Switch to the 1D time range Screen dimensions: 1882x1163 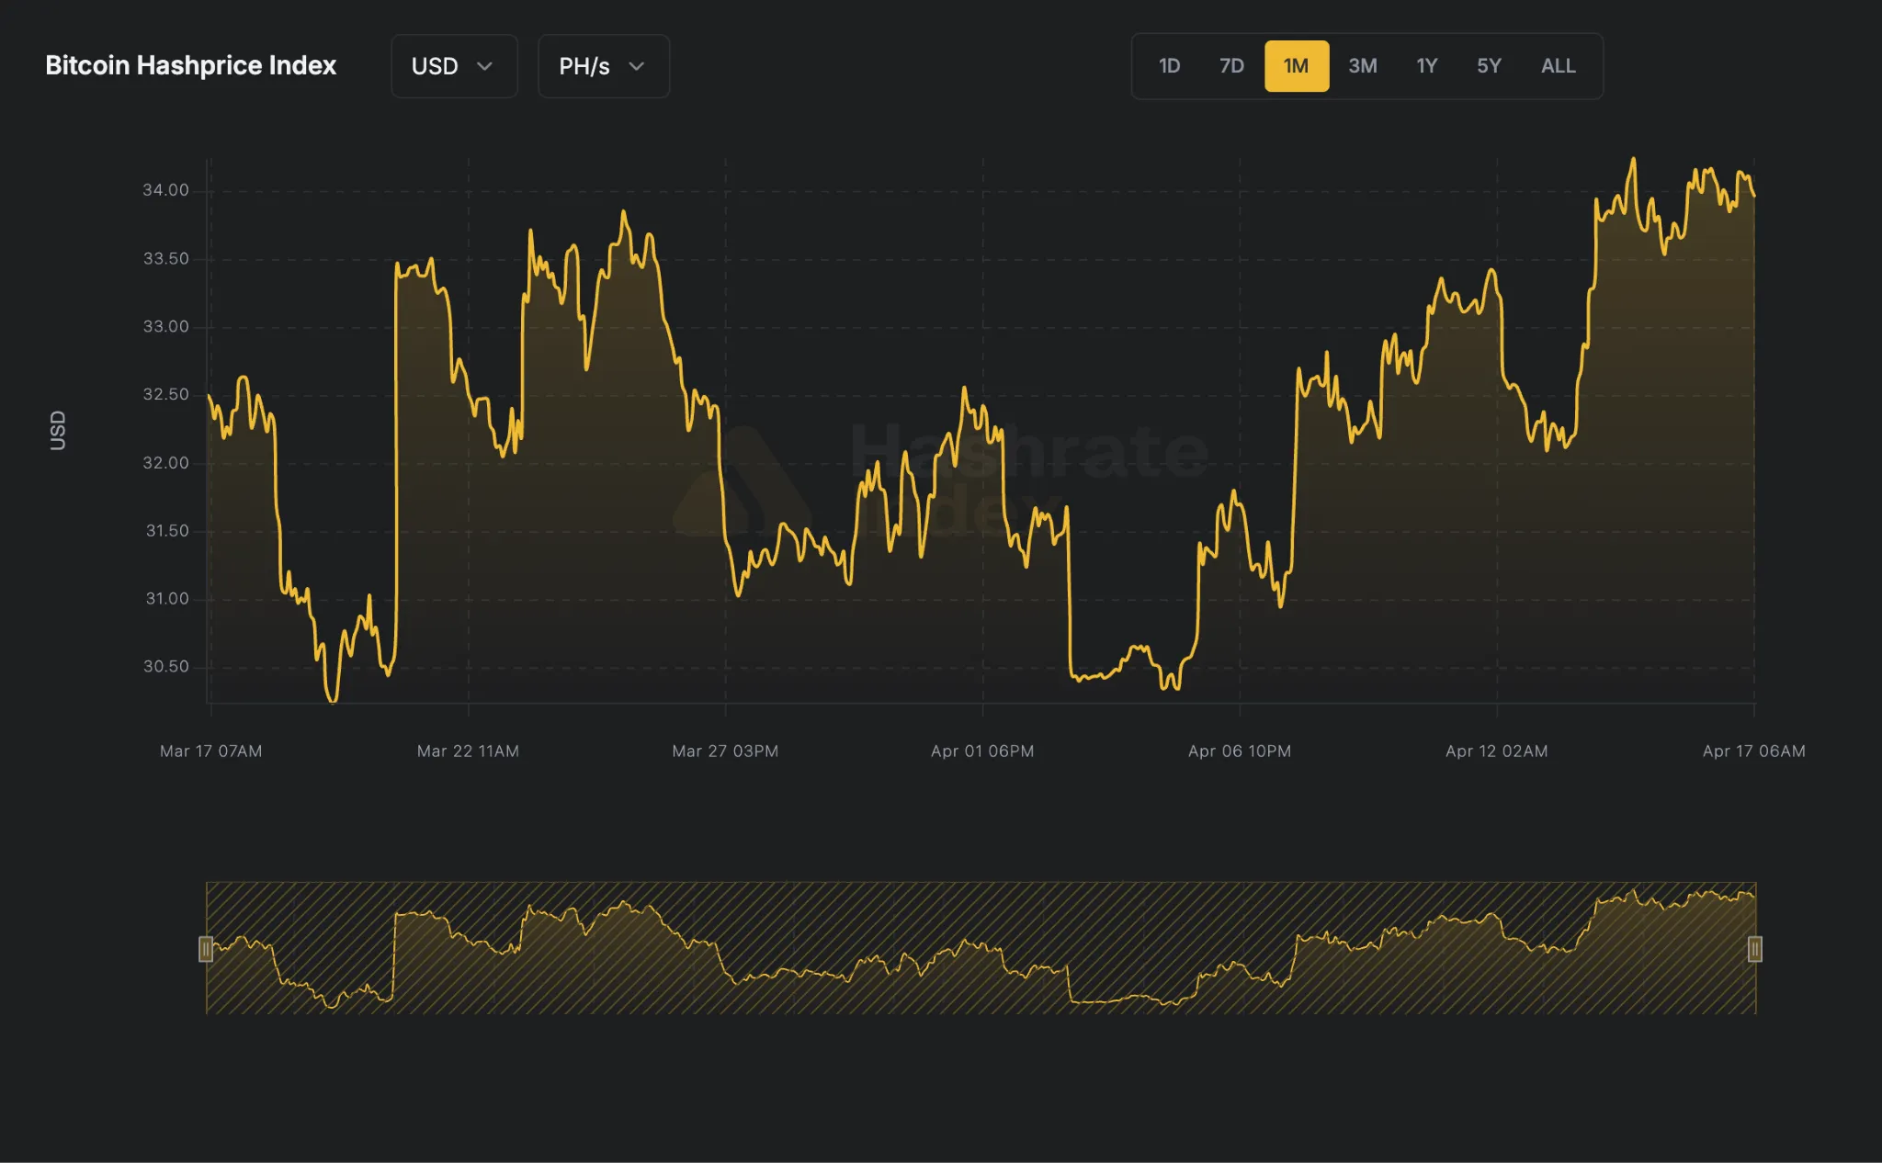1169,65
